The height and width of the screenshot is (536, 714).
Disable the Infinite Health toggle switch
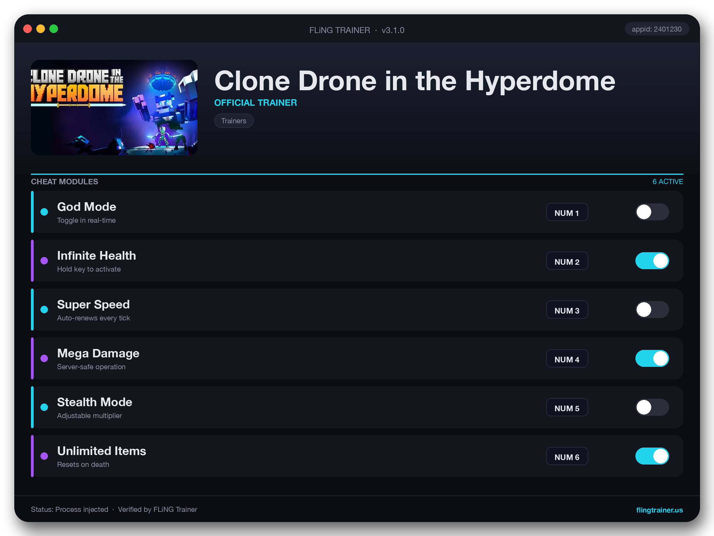click(652, 261)
